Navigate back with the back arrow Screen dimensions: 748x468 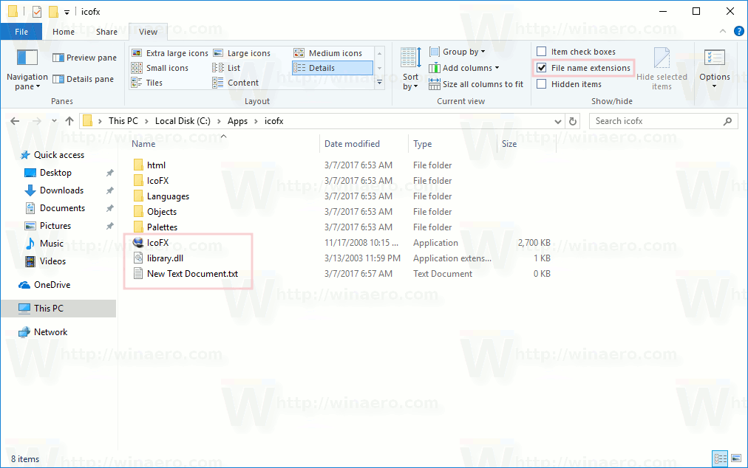tap(15, 120)
